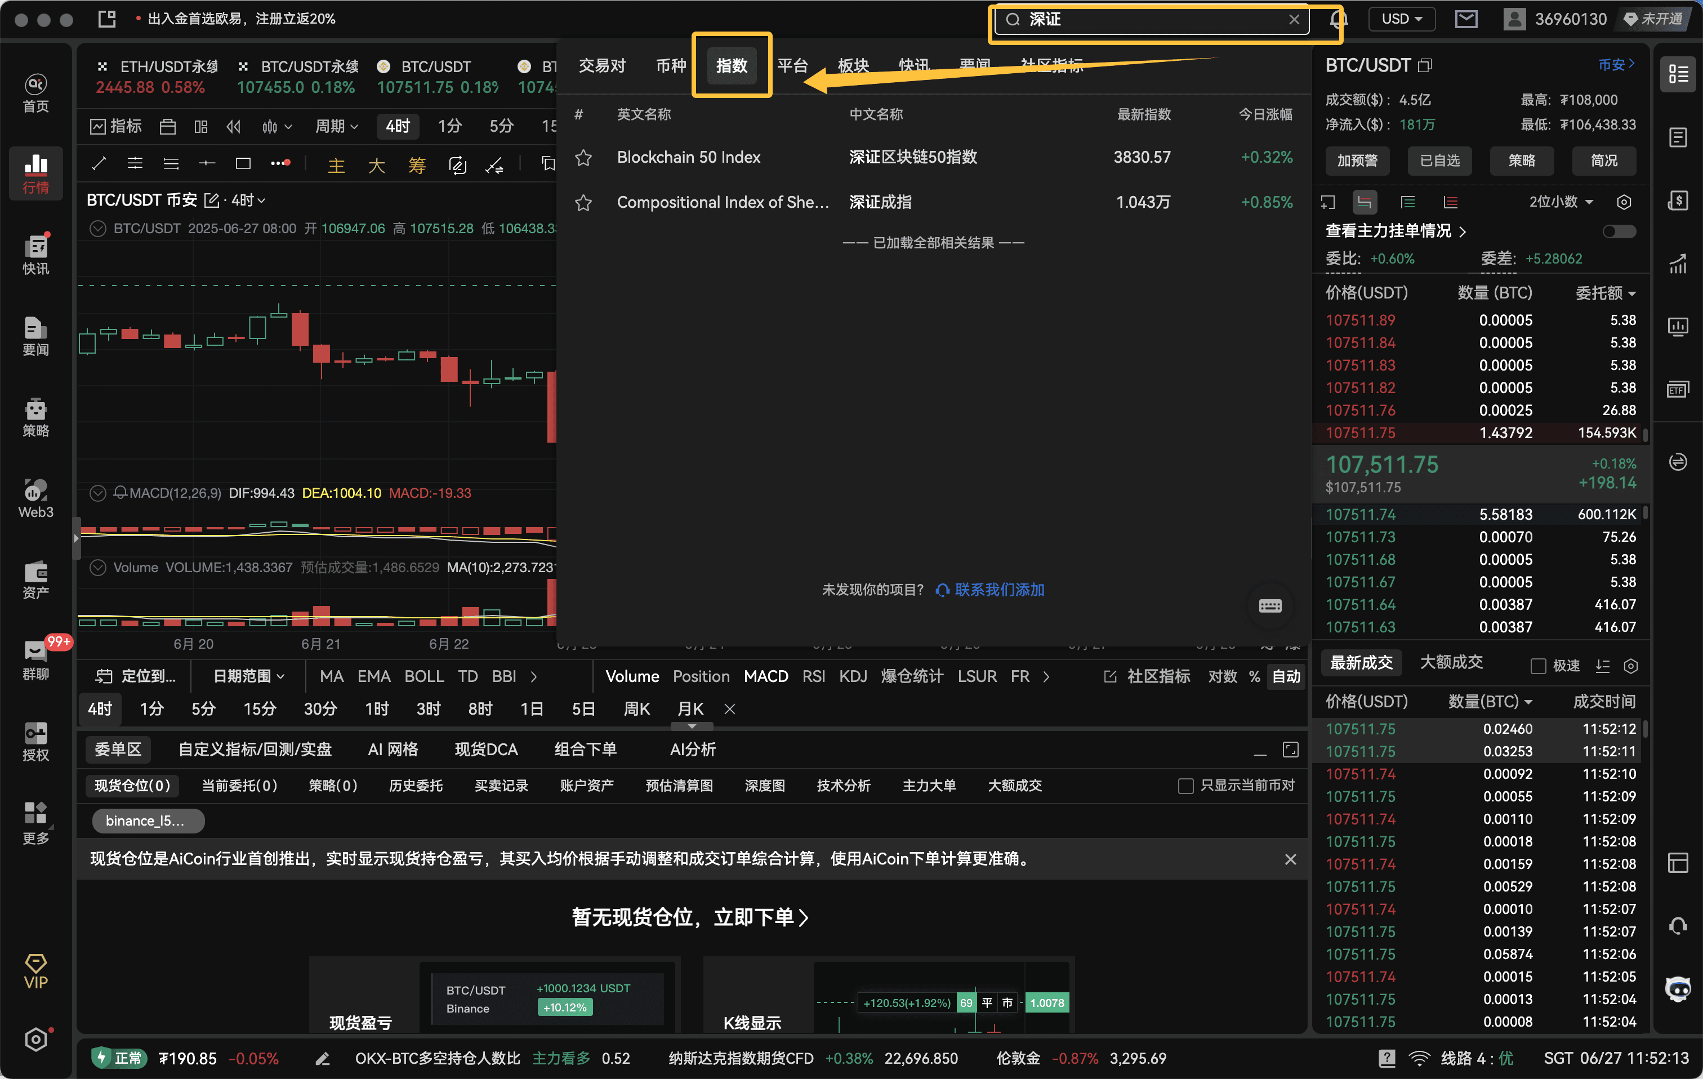This screenshot has width=1703, height=1079.
Task: Open the 日期范围 date range dropdown
Action: tap(249, 677)
